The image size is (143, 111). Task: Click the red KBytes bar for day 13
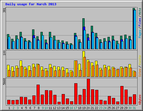click(59, 103)
